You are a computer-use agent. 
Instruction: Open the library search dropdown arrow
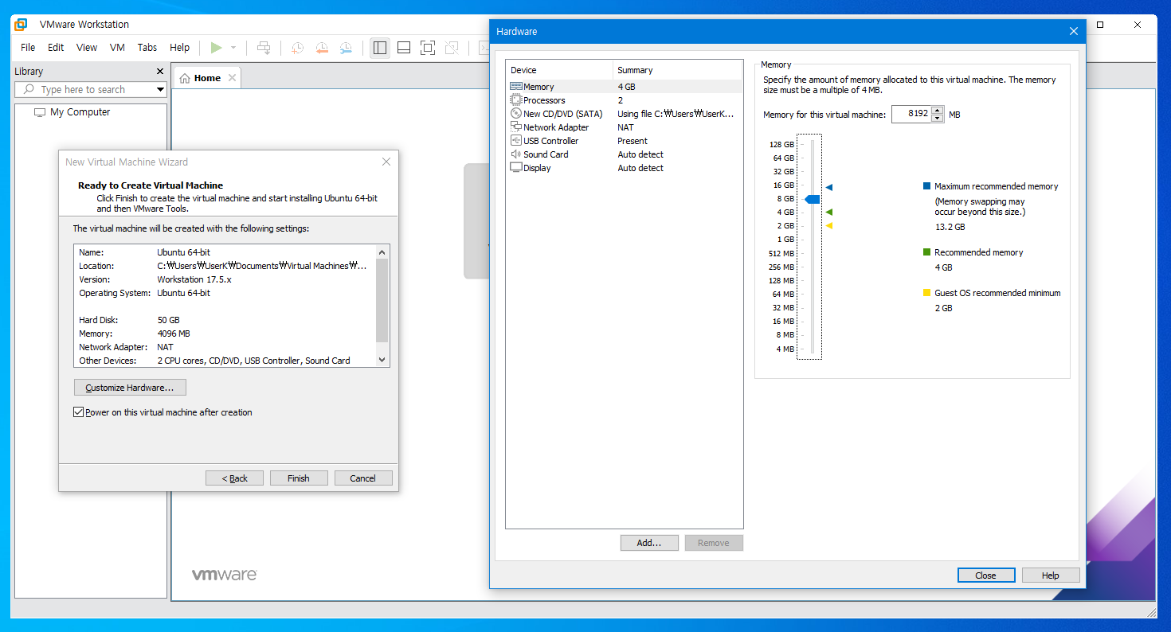[160, 90]
